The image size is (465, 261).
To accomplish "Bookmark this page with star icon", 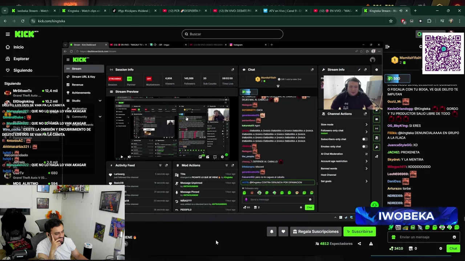I will pyautogui.click(x=391, y=21).
